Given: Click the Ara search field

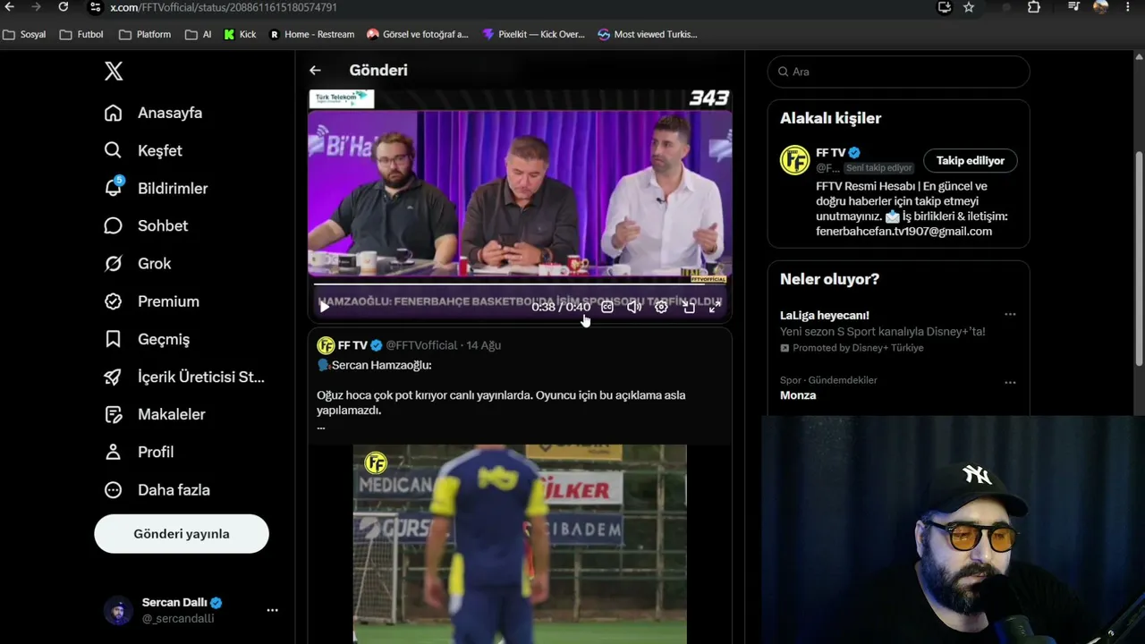Looking at the screenshot, I should point(899,72).
